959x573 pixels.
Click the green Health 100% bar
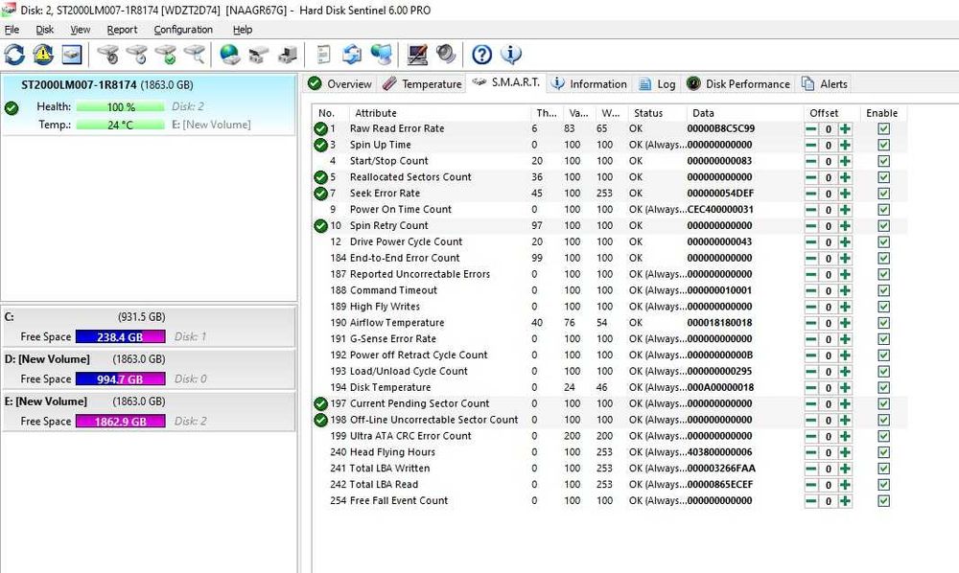click(x=120, y=107)
